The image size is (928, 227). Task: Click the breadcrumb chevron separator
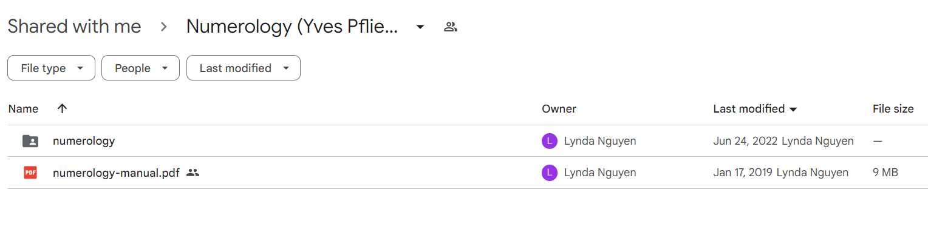coord(163,27)
